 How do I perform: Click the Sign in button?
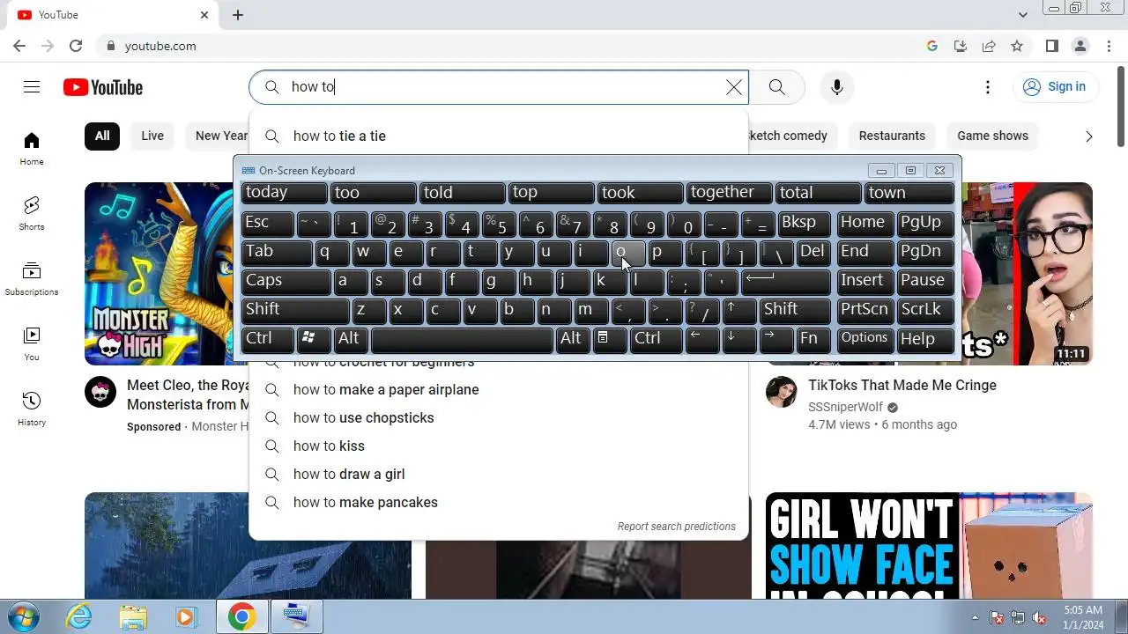pos(1054,86)
